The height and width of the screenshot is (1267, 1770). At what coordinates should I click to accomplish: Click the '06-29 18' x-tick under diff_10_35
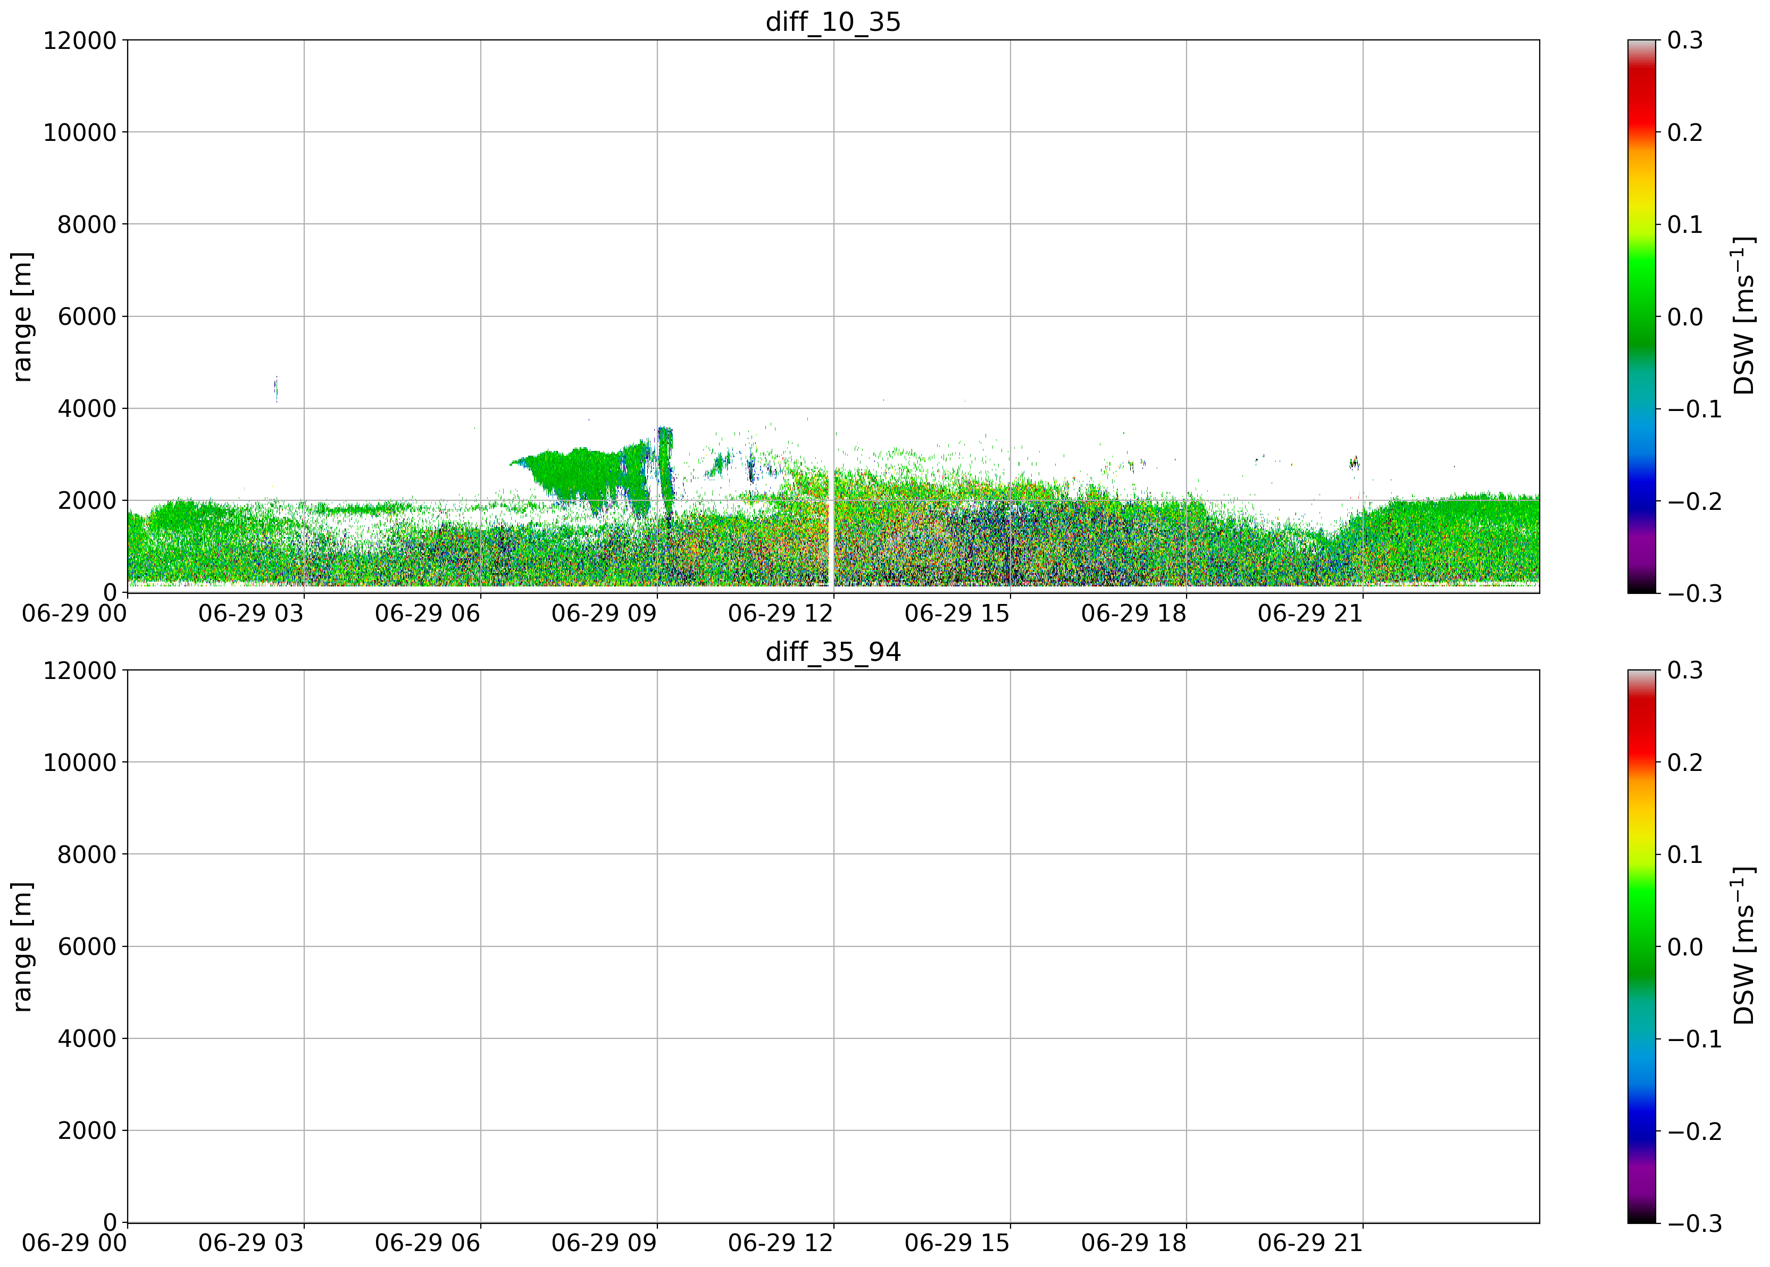1133,614
